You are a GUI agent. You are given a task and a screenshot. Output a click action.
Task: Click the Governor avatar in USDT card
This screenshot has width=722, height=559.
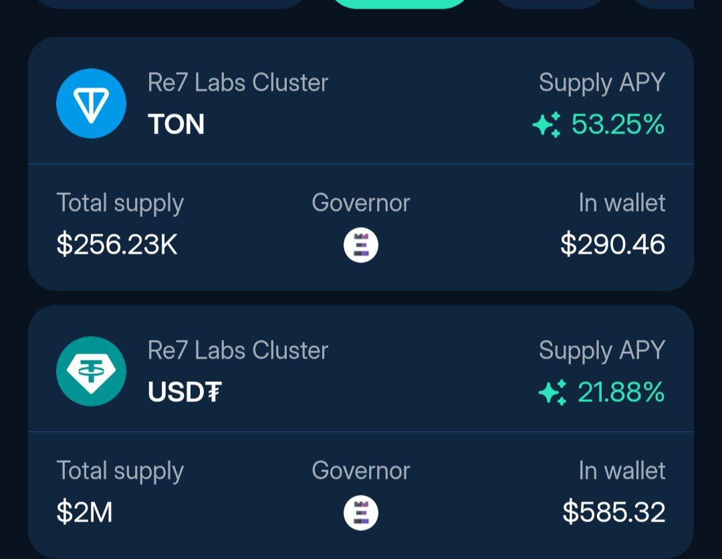[361, 512]
